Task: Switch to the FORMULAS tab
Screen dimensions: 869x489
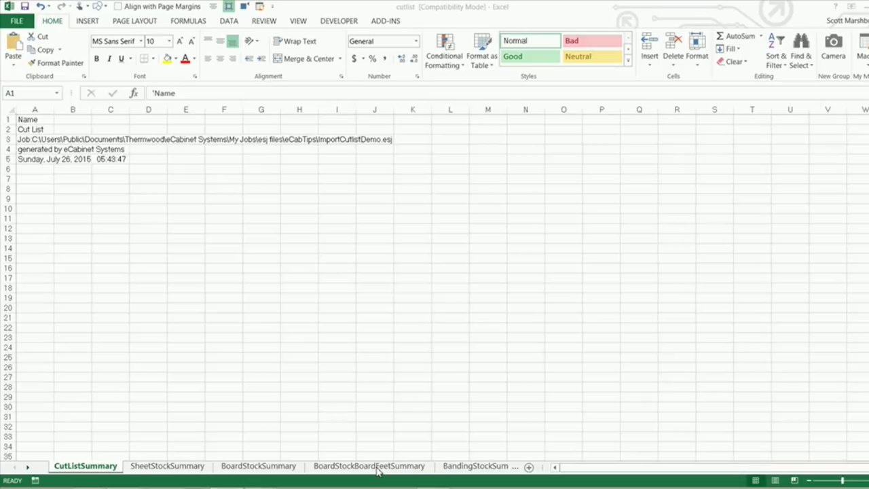Action: [188, 21]
